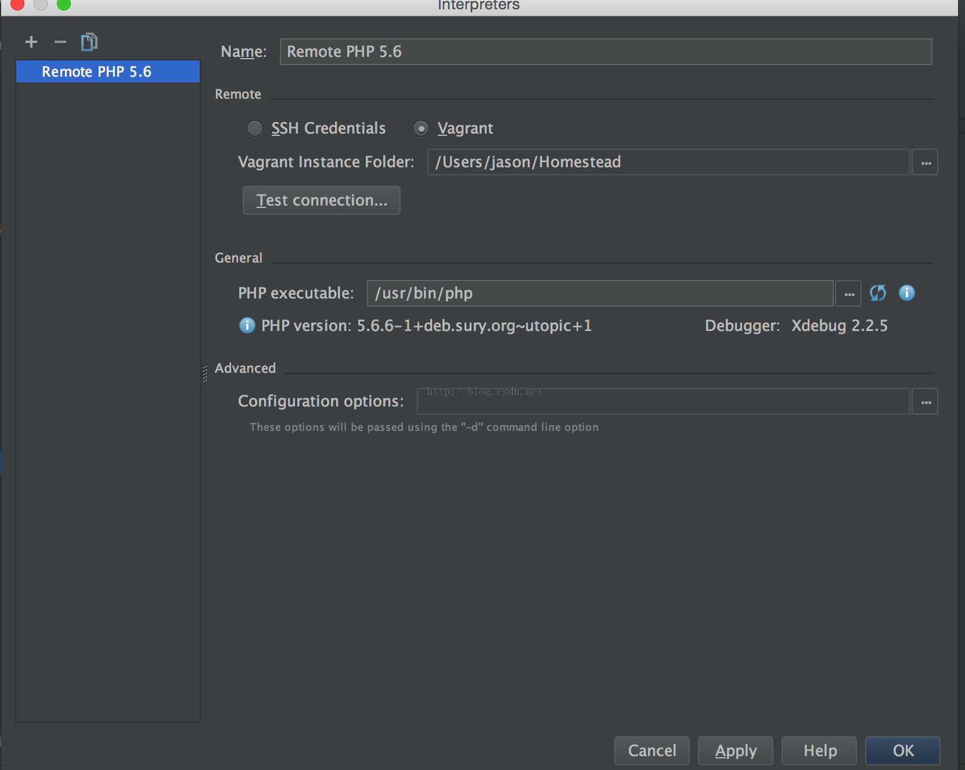Click the Help button
965x770 pixels.
coord(819,751)
